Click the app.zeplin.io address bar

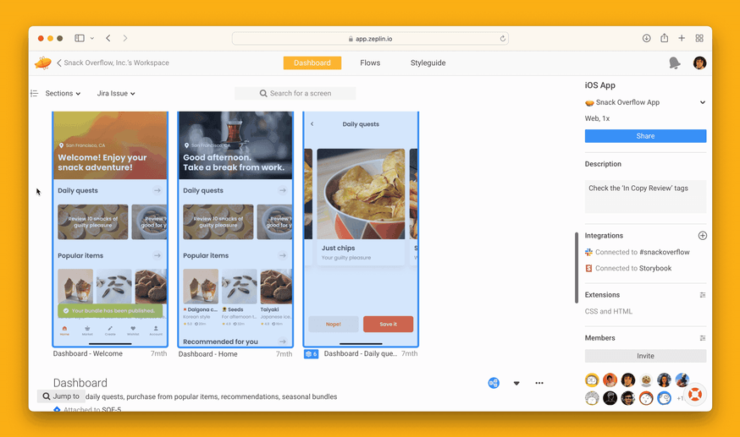[370, 39]
